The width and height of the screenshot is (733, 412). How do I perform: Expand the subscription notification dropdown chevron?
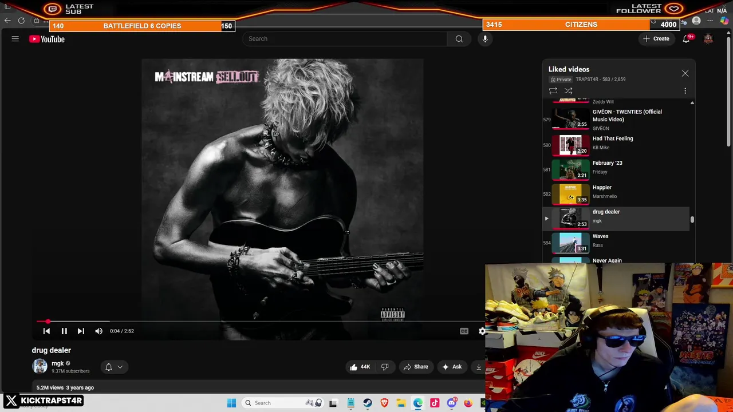pos(120,367)
